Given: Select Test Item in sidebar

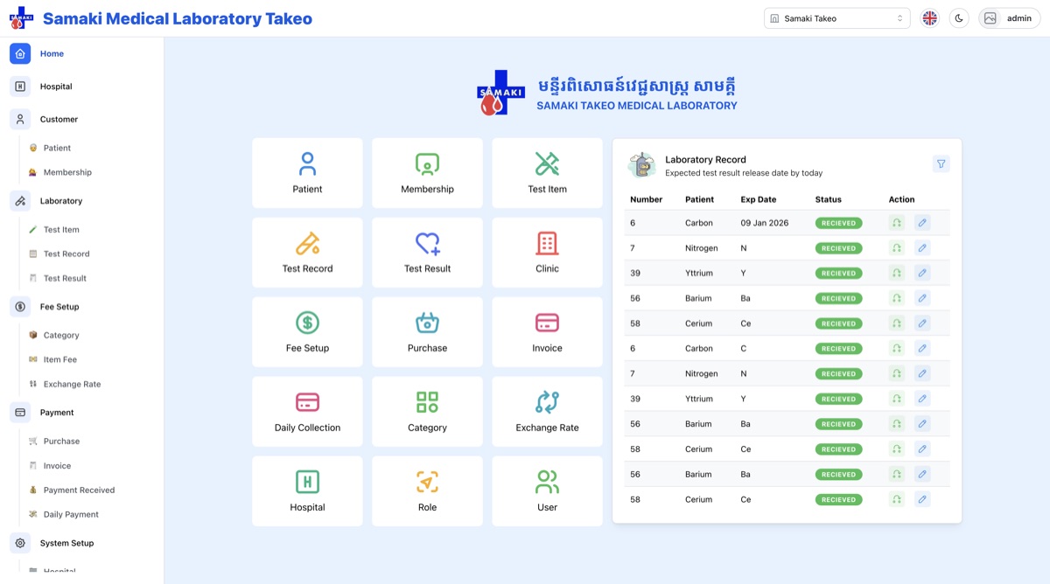Looking at the screenshot, I should pyautogui.click(x=61, y=230).
